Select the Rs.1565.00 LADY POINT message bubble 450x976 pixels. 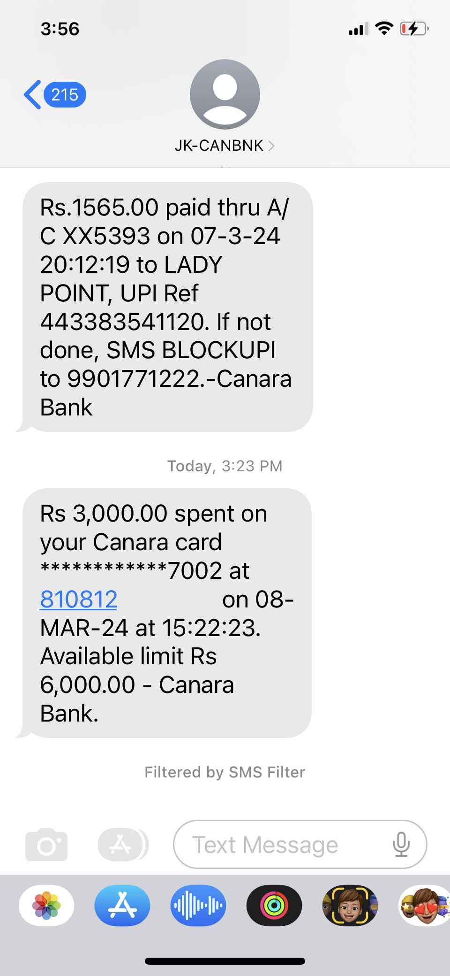pos(167,307)
